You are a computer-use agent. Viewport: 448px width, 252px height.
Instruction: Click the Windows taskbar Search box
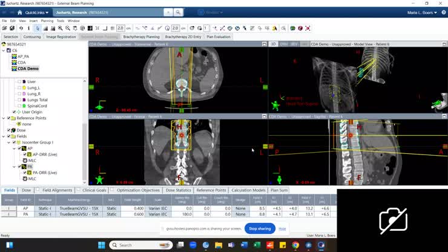coord(141,245)
